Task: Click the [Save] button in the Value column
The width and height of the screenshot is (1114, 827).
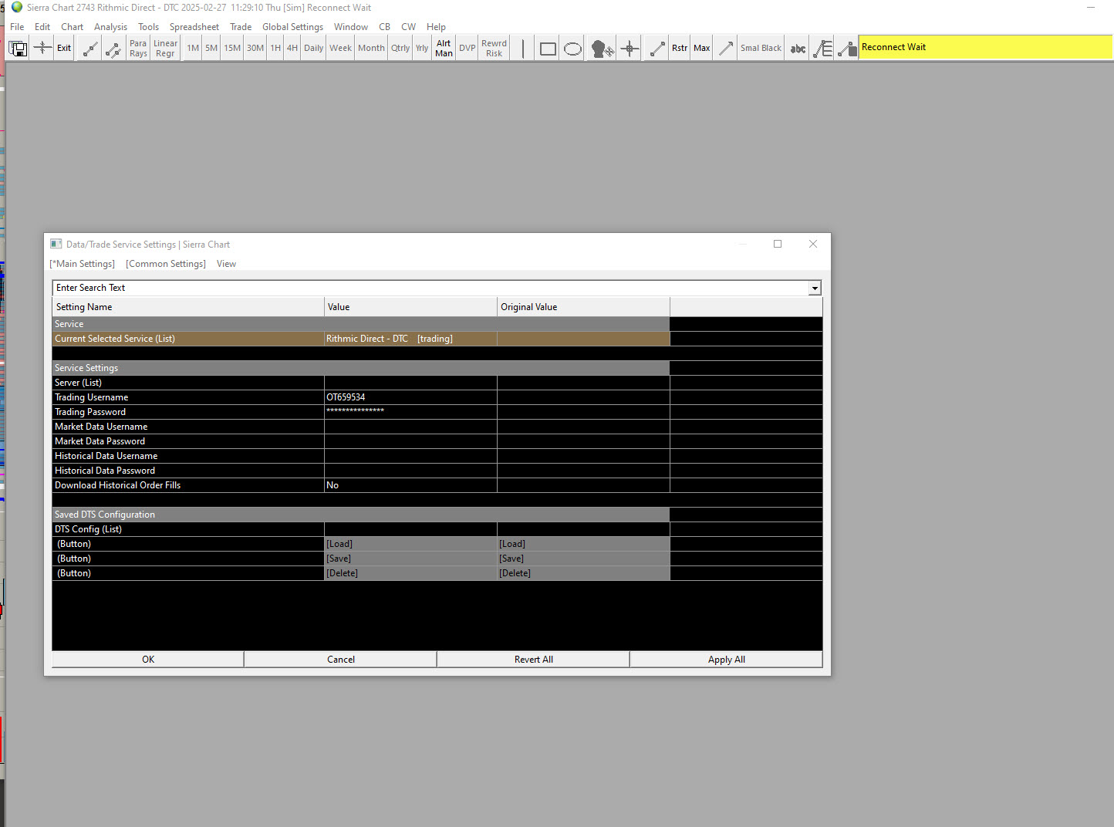Action: click(410, 559)
